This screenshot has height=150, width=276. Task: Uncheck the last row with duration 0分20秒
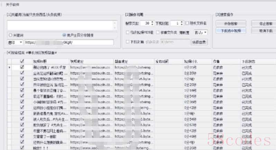click(22, 148)
